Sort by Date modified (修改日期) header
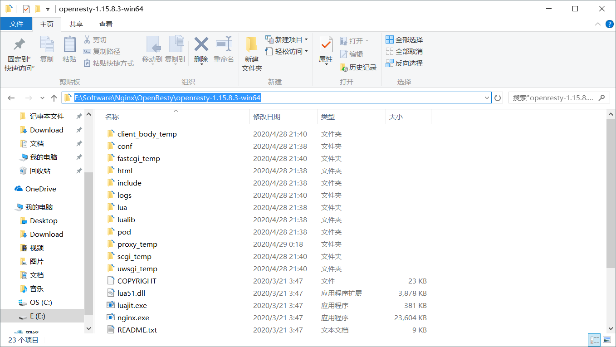The height and width of the screenshot is (347, 616). tap(267, 117)
